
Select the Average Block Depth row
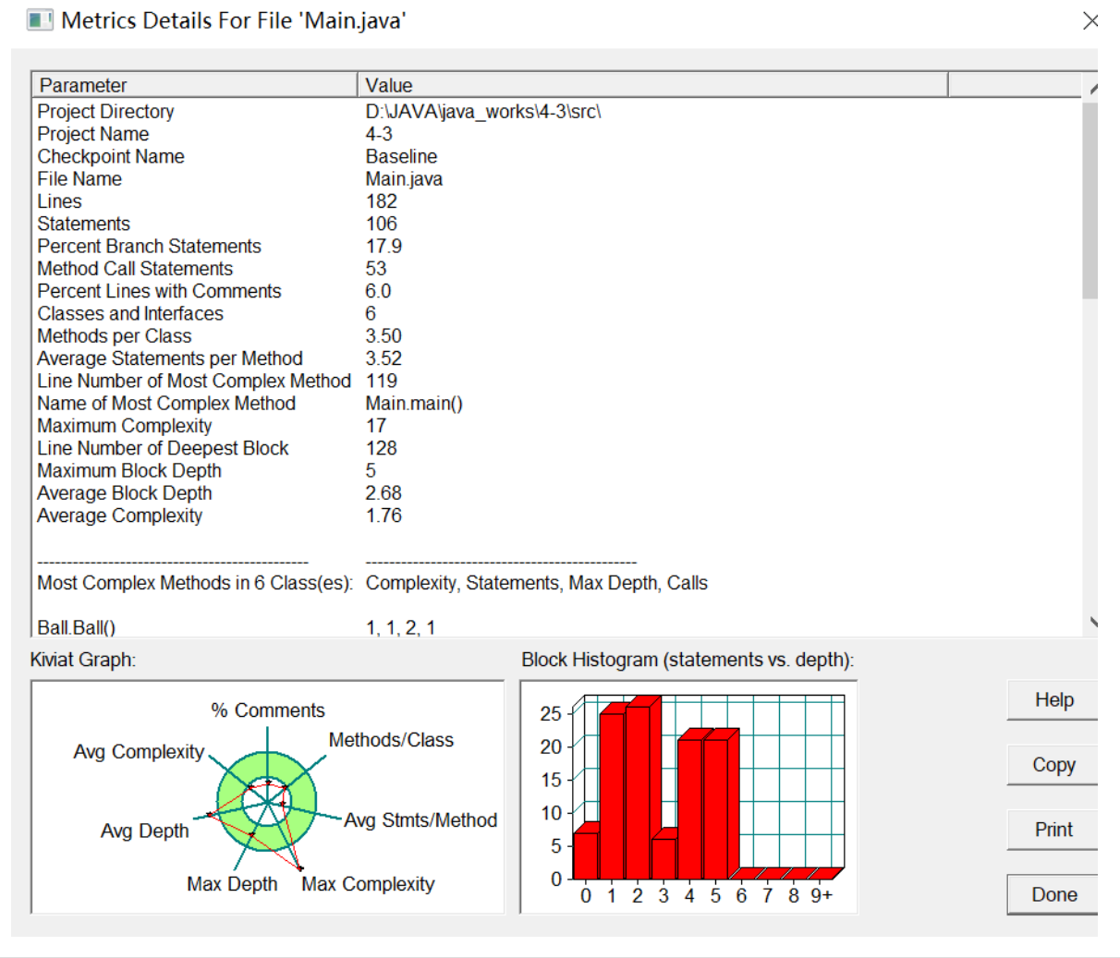[x=556, y=493]
